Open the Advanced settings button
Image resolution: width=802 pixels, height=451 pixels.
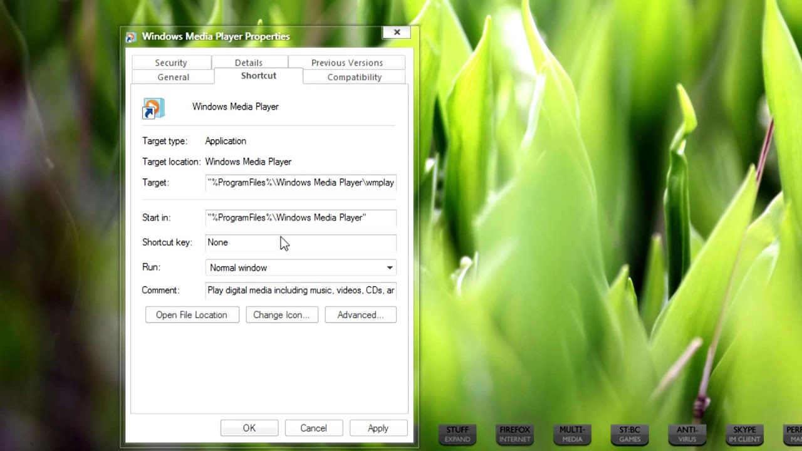click(x=360, y=315)
